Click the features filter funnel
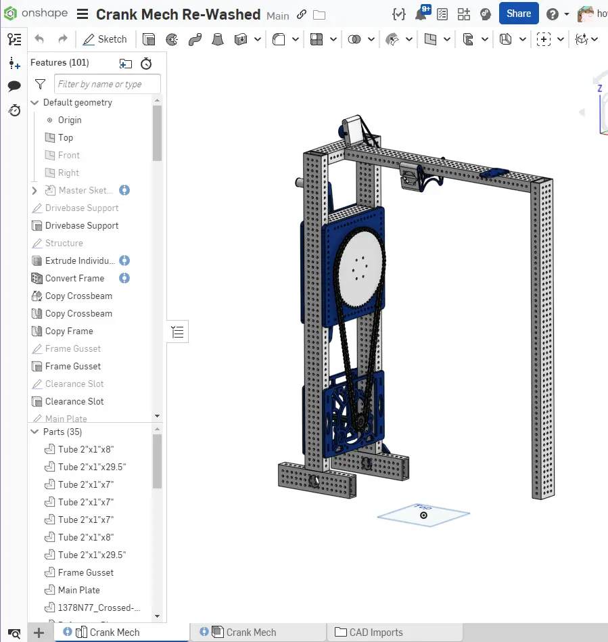The width and height of the screenshot is (608, 642). point(39,83)
